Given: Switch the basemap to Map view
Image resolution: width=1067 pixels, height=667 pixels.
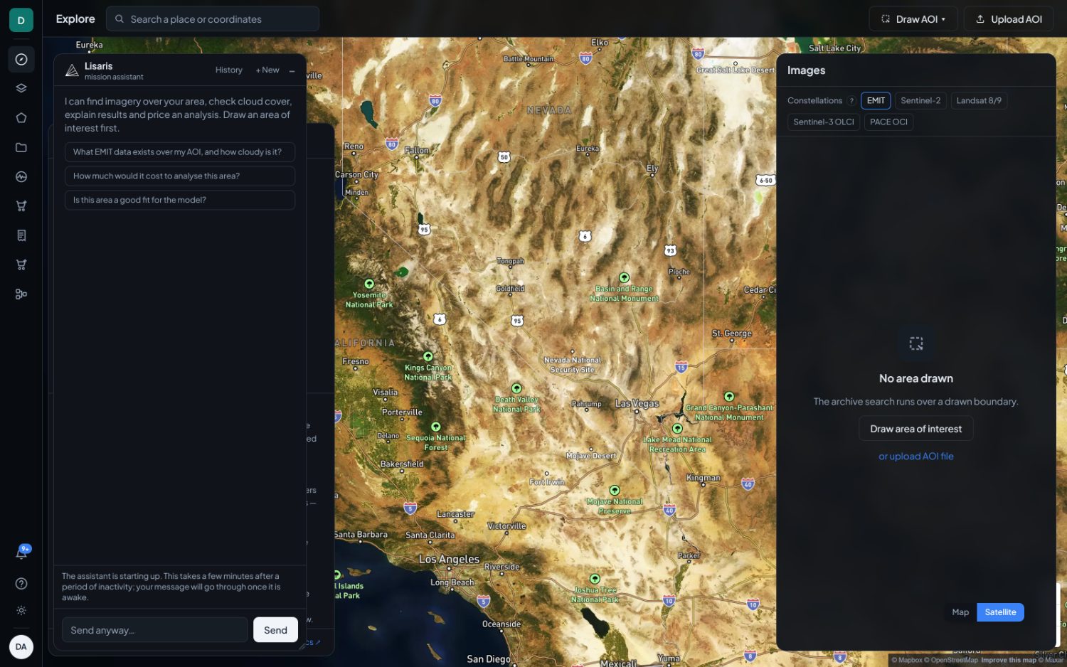Looking at the screenshot, I should pos(960,612).
